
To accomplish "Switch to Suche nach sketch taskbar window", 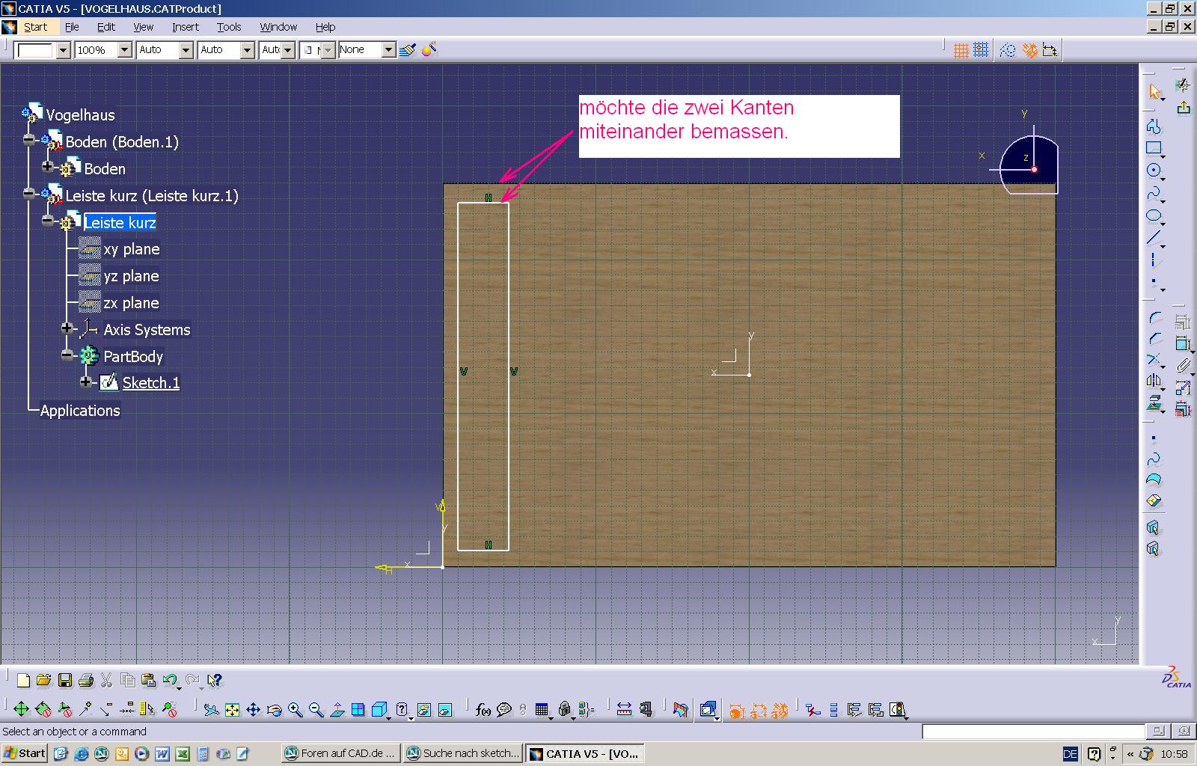I will (462, 753).
